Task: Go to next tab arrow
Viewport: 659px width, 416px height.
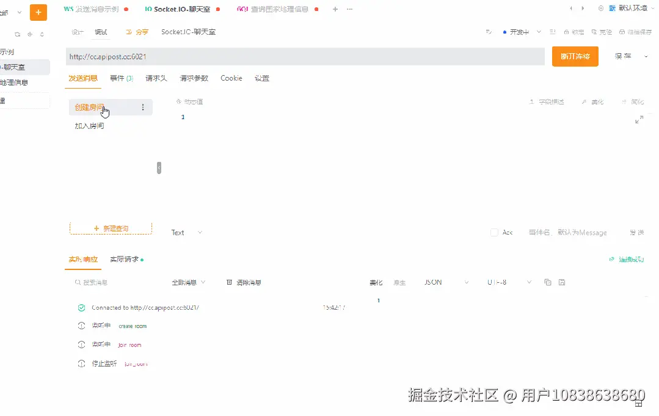Action: [583, 9]
